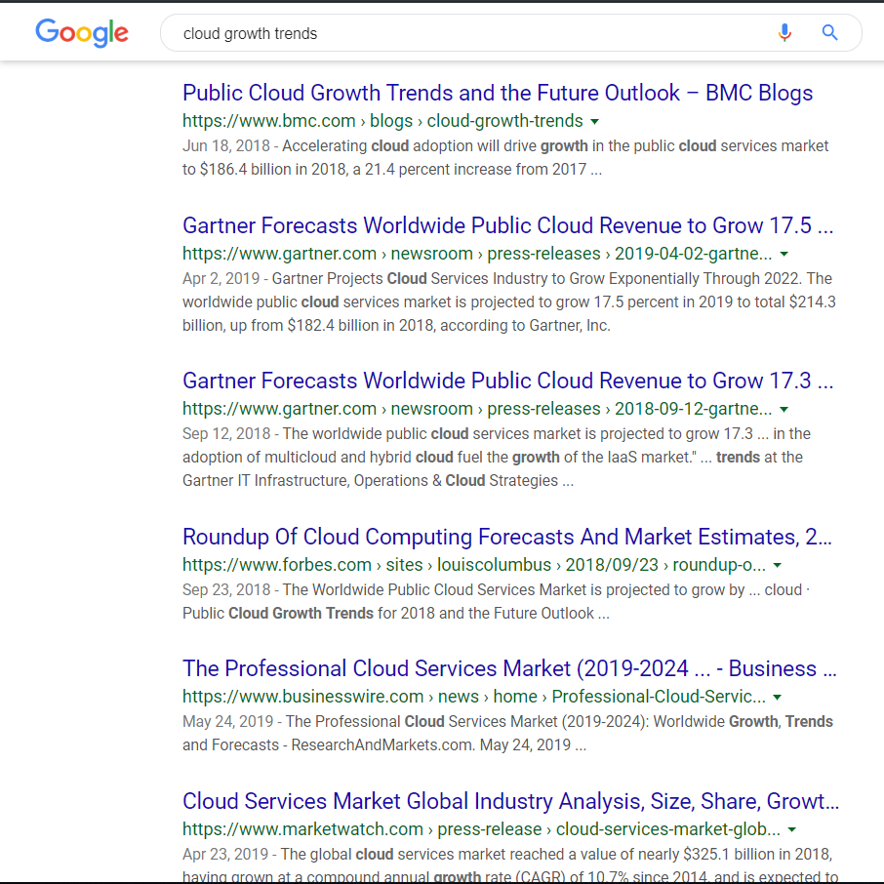
Task: Open the BMC Blogs cloud growth article
Action: 498,93
